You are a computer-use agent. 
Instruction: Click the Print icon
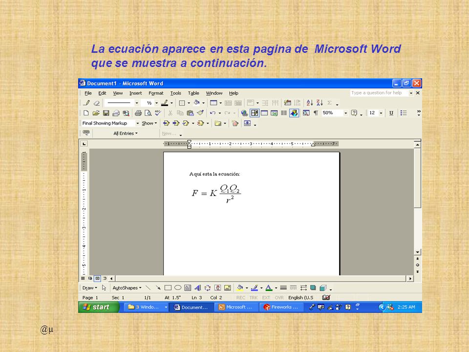[x=138, y=113]
